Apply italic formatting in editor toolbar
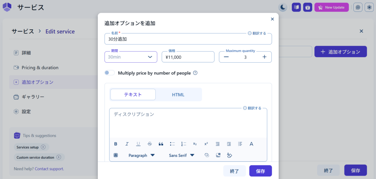The width and height of the screenshot is (376, 179). pos(127,144)
